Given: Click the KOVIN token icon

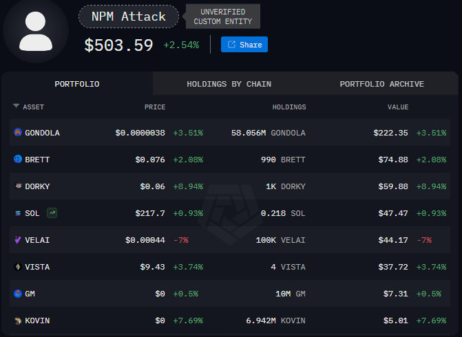Looking at the screenshot, I should (x=19, y=320).
